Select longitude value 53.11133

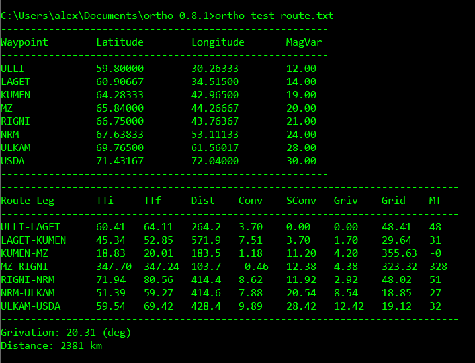click(x=215, y=135)
